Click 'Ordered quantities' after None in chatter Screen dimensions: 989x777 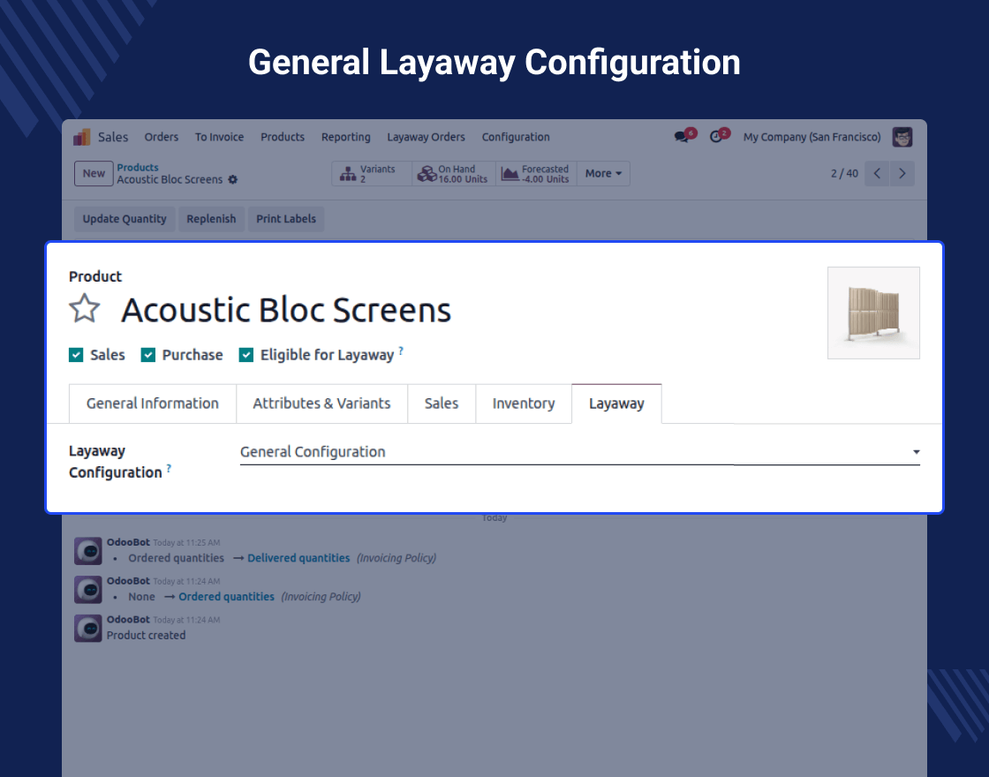coord(226,597)
